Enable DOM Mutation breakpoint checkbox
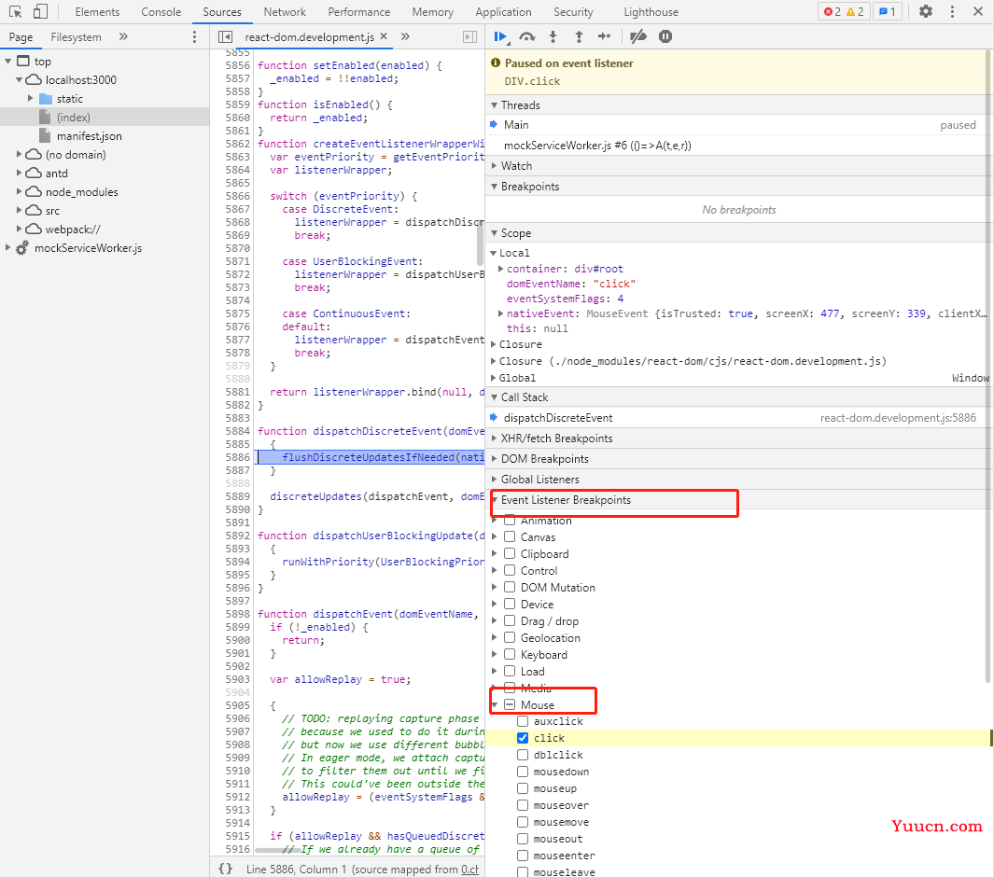 tap(510, 588)
